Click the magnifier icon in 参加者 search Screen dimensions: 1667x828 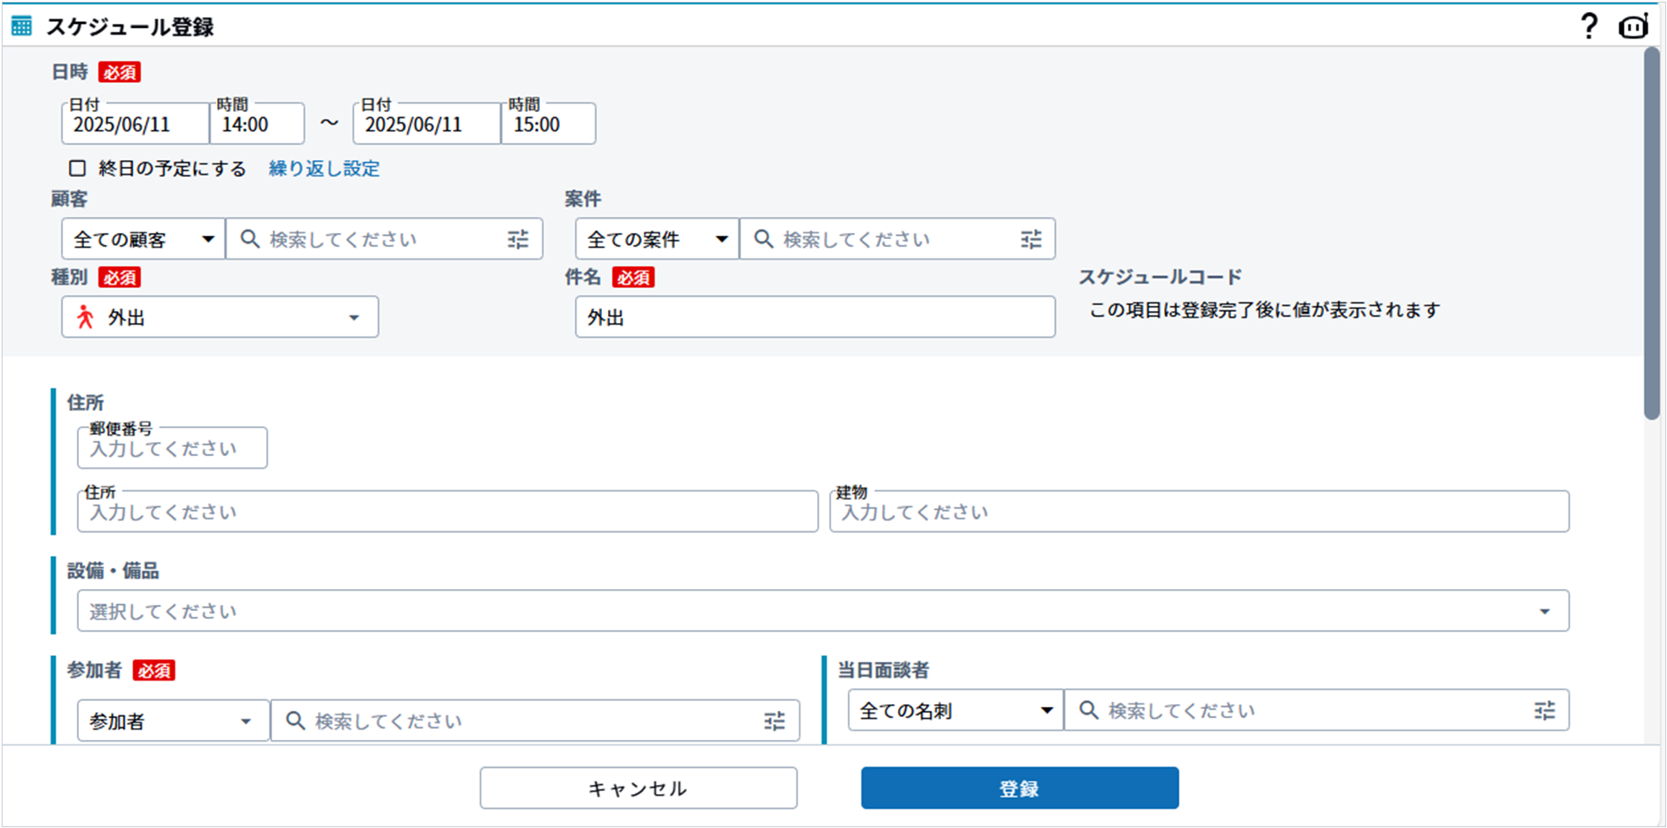[x=295, y=721]
